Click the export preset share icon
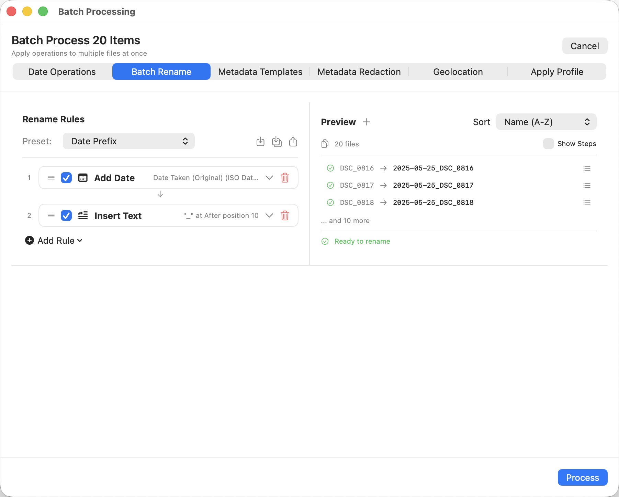This screenshot has height=497, width=619. tap(293, 141)
